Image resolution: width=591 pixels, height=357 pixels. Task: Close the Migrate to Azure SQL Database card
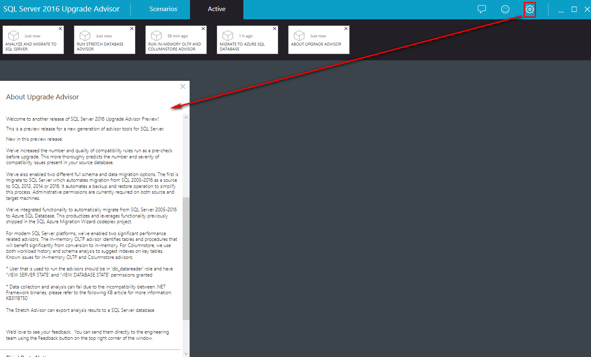pos(275,29)
